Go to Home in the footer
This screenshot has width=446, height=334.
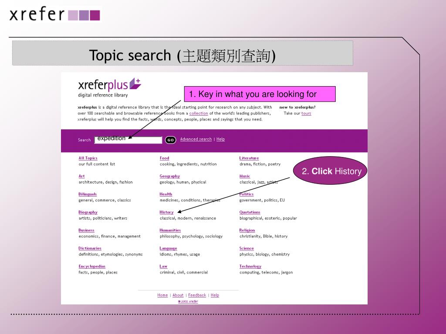tap(163, 295)
